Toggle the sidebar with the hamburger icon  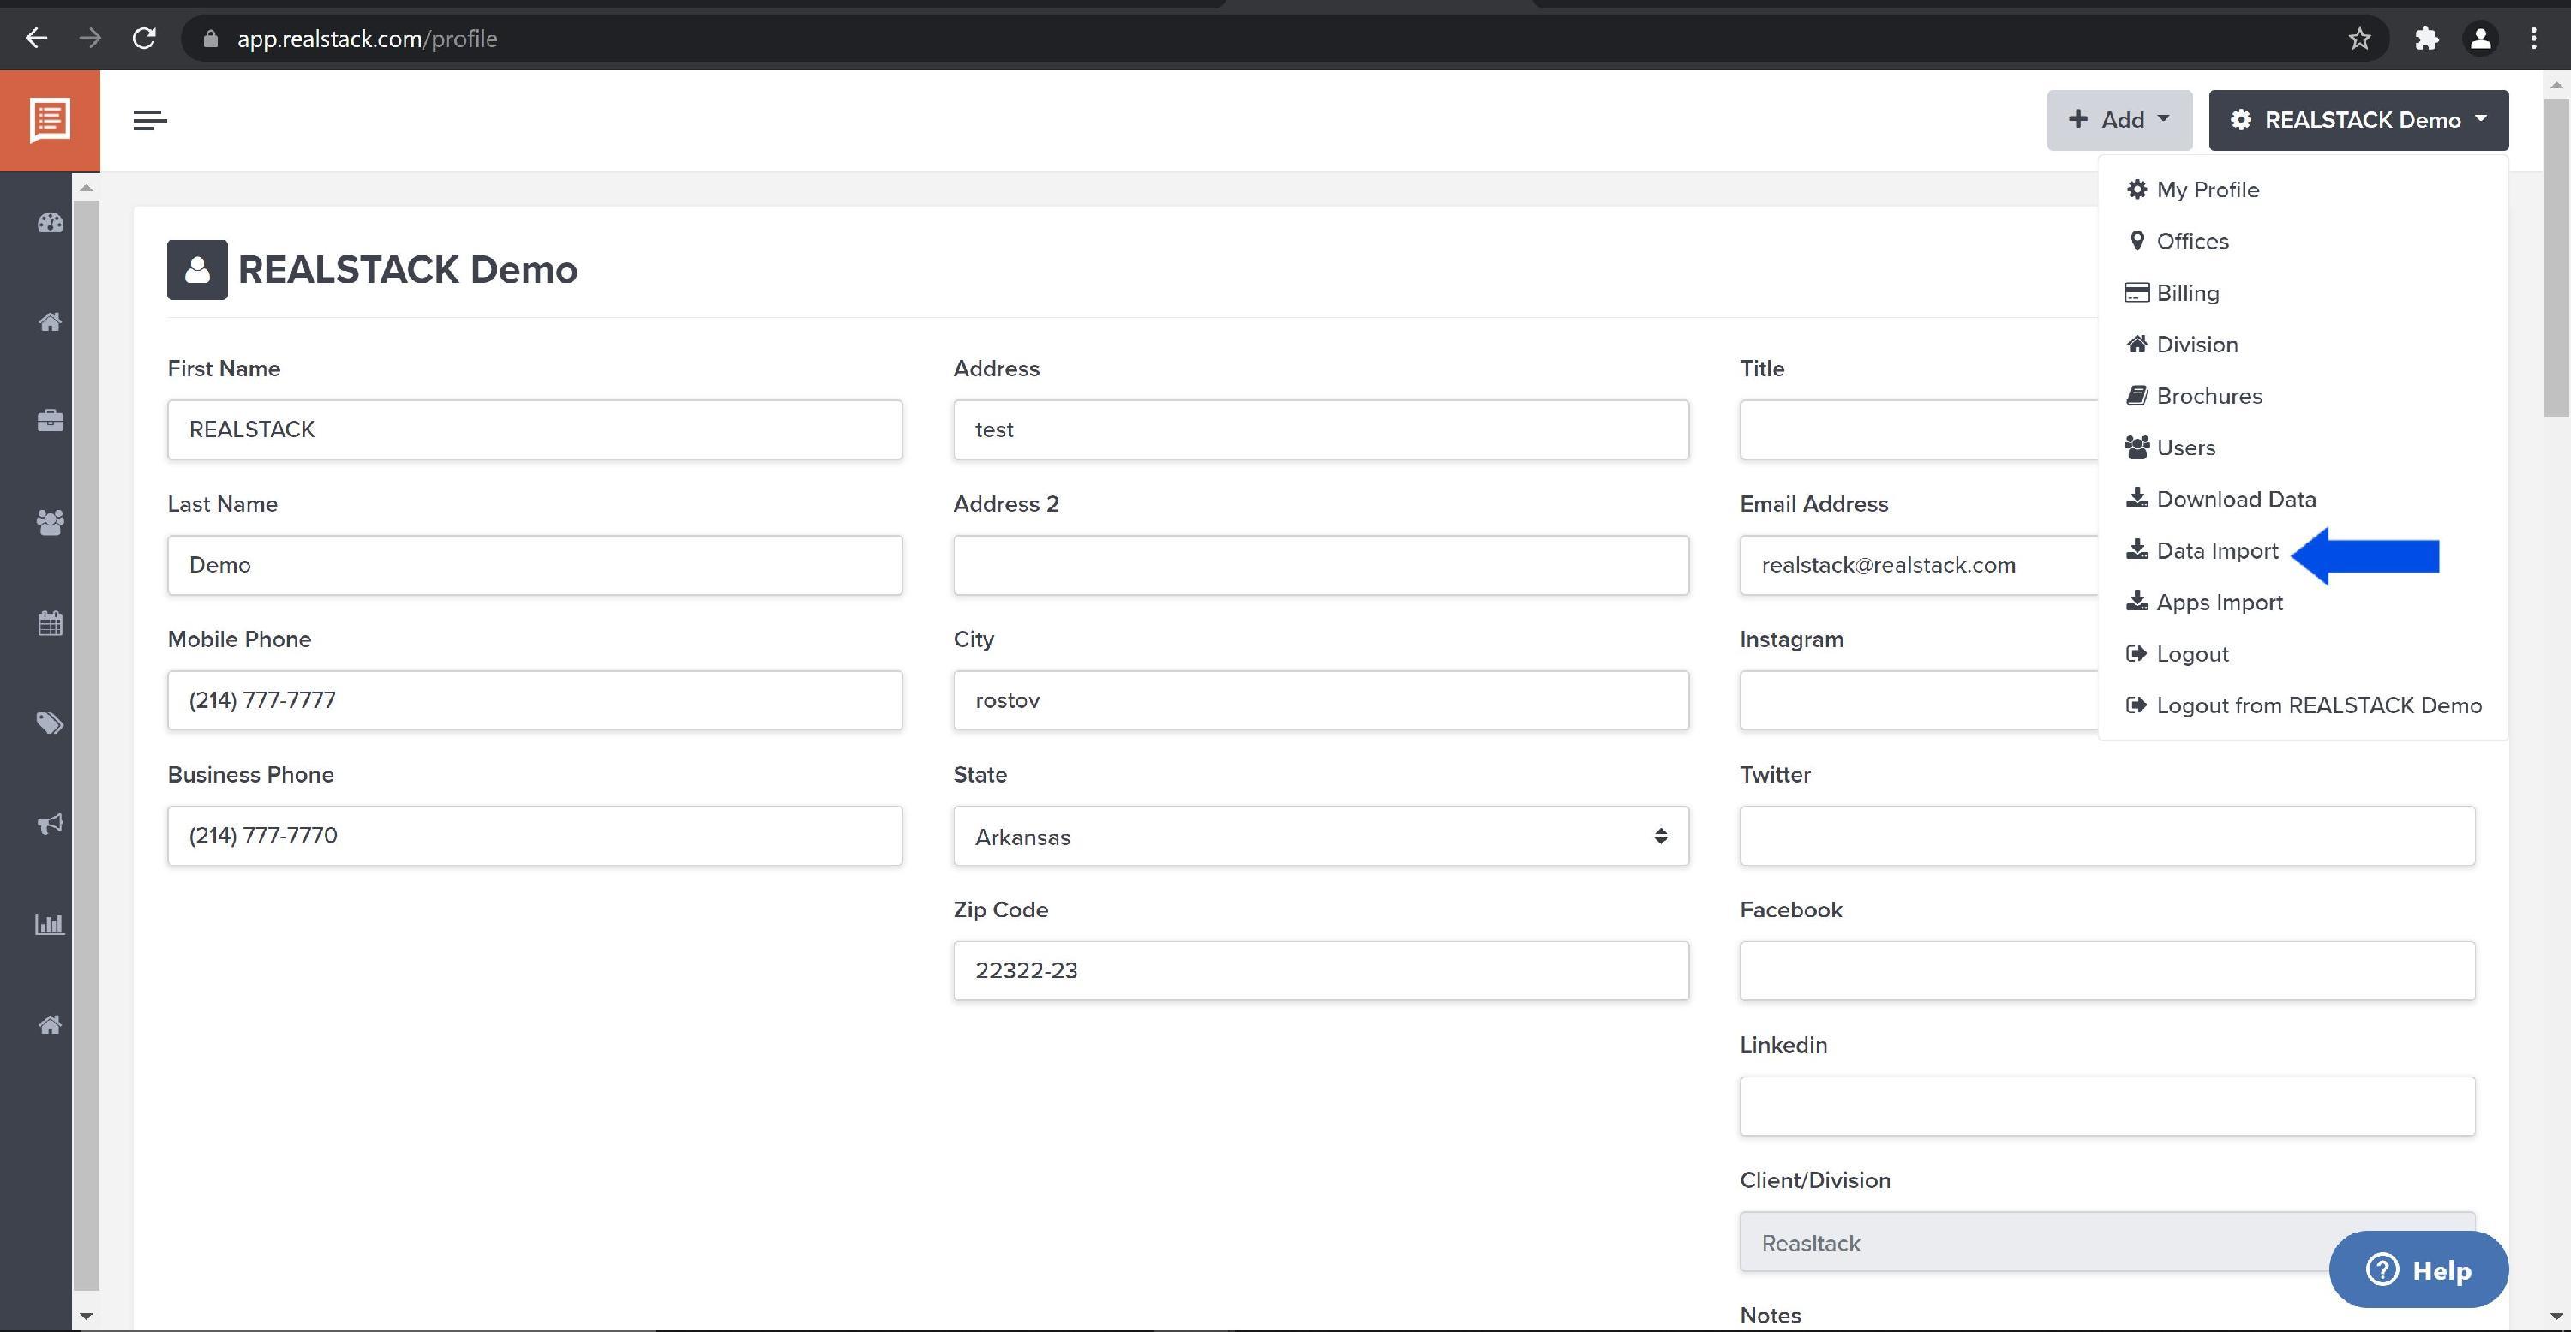(x=150, y=120)
